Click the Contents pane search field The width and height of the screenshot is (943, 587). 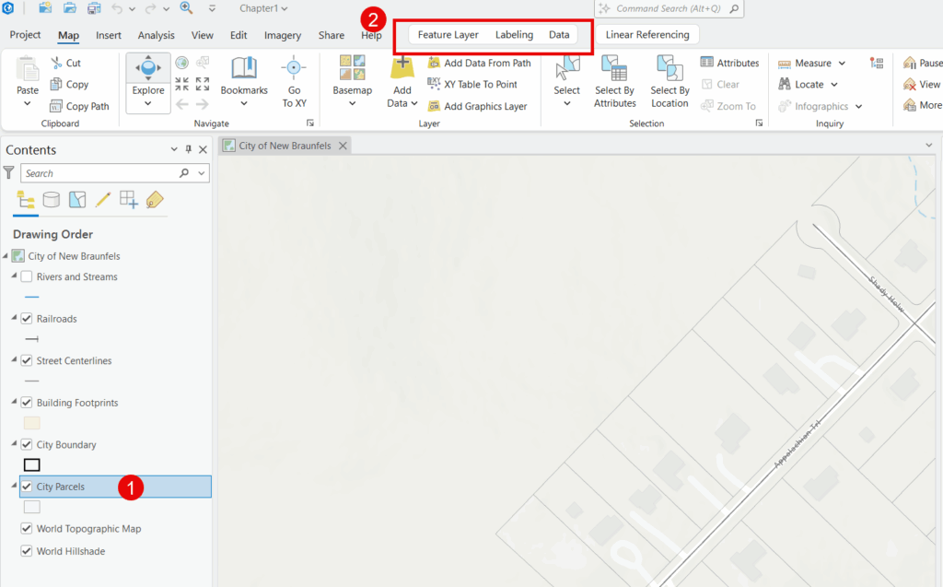pyautogui.click(x=99, y=173)
